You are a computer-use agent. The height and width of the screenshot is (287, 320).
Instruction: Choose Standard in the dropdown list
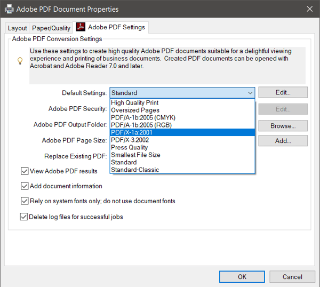(182, 162)
